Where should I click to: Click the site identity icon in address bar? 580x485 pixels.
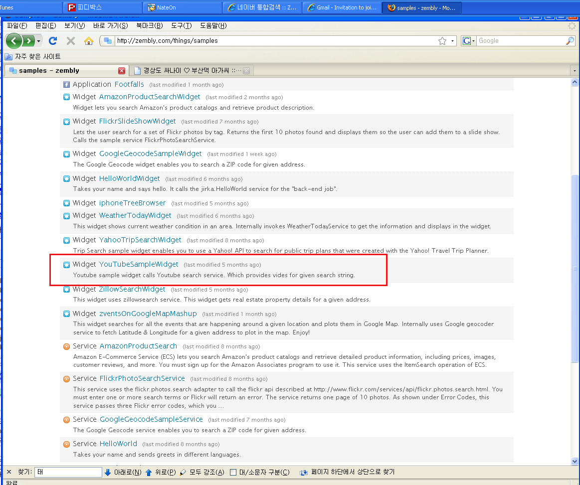click(x=108, y=41)
